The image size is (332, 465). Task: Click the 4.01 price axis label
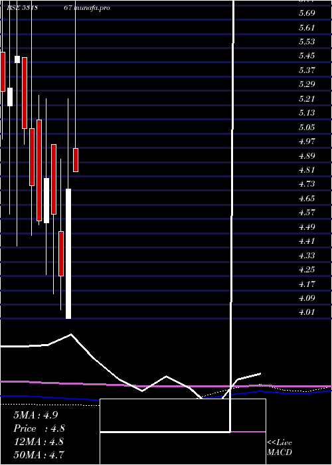(x=307, y=312)
